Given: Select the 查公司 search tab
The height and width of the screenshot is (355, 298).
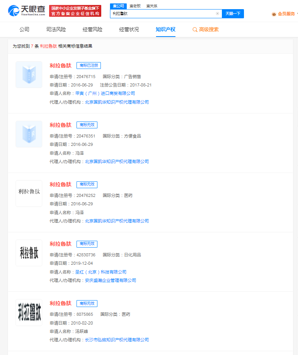Looking at the screenshot, I should tap(118, 6).
